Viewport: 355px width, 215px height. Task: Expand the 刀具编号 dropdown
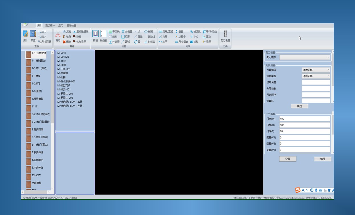point(316,70)
